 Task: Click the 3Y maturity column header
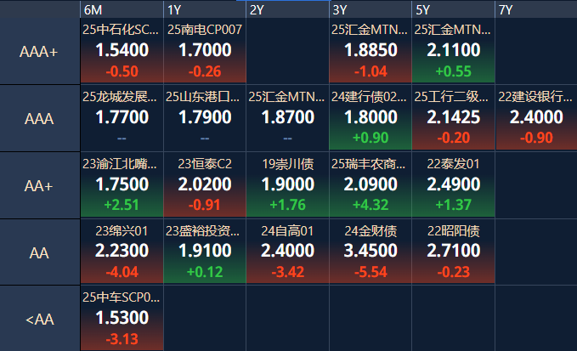[371, 9]
